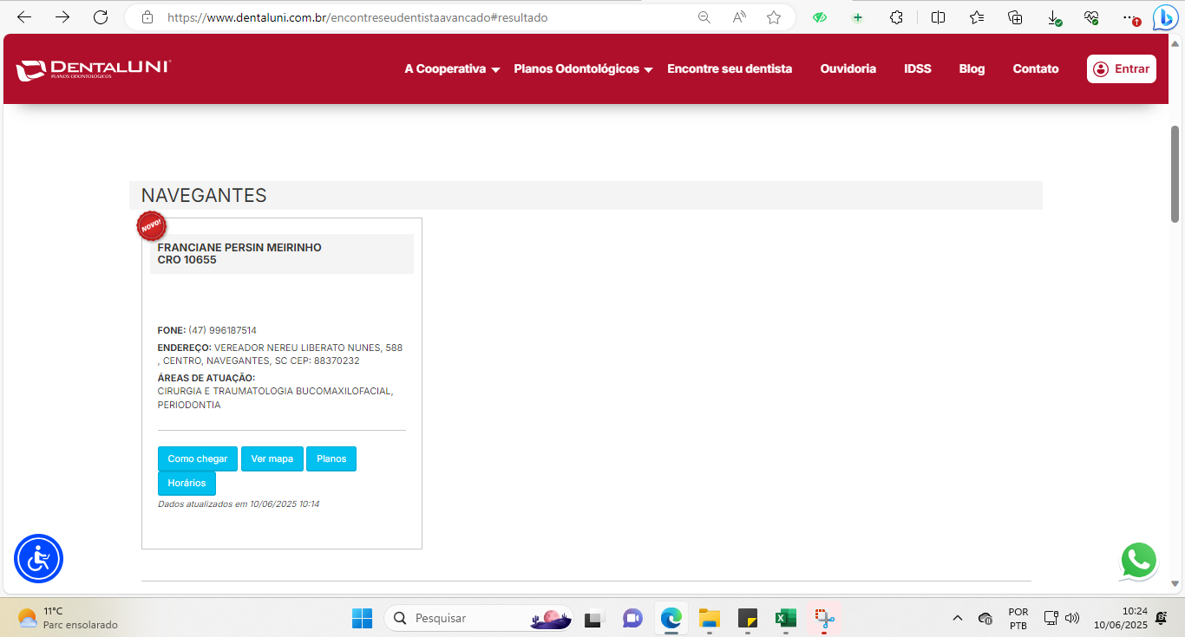
Task: Go to the Ouvidoria page
Action: [x=848, y=69]
